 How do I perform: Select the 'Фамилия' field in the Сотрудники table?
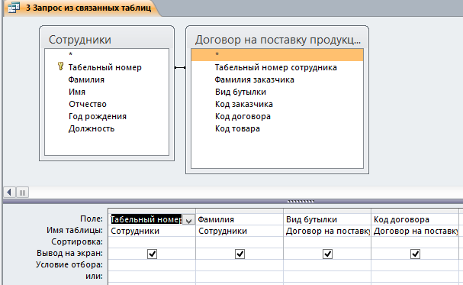(86, 79)
